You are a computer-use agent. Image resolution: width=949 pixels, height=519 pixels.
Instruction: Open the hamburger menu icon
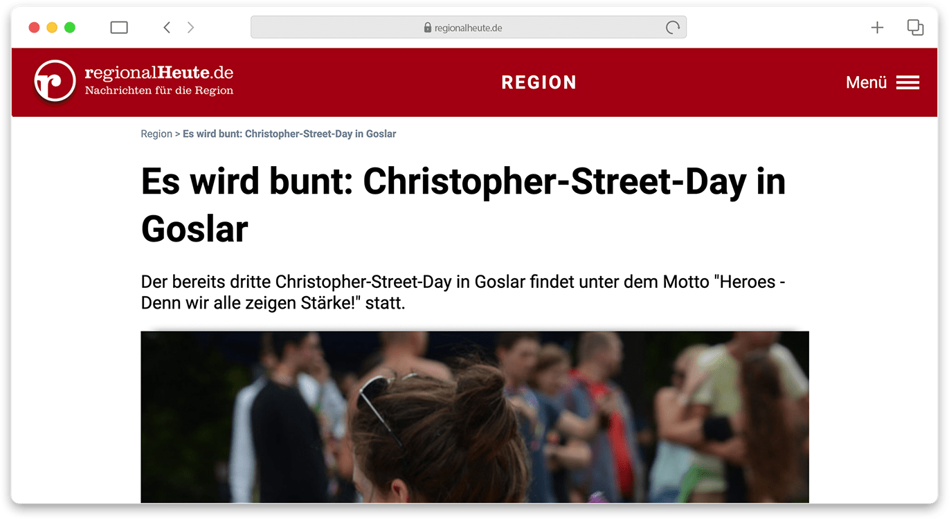click(x=907, y=83)
